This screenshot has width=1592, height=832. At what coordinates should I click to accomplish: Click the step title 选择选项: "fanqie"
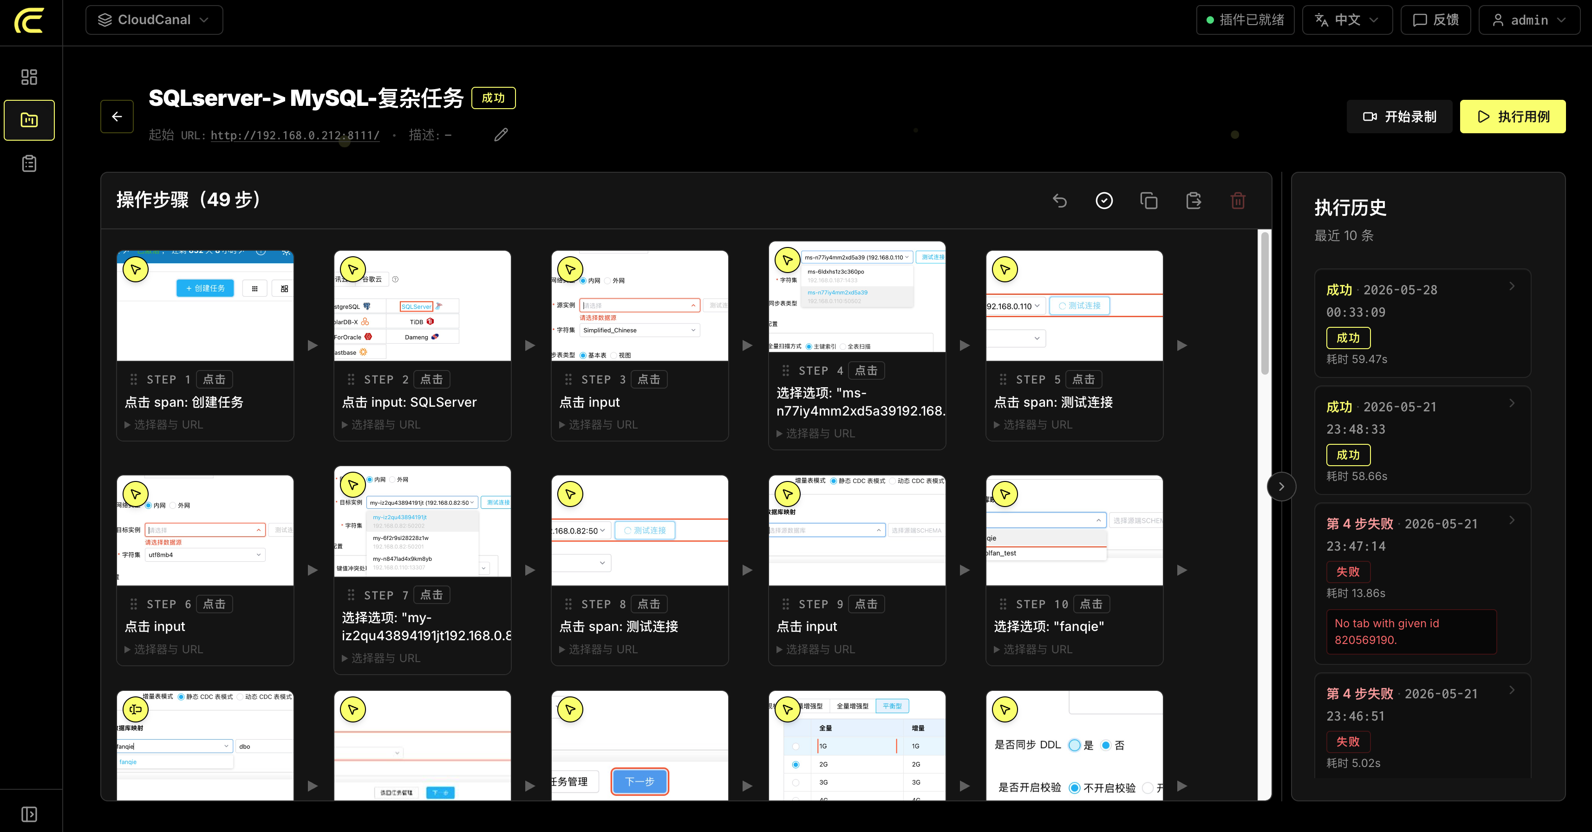pyautogui.click(x=1049, y=626)
